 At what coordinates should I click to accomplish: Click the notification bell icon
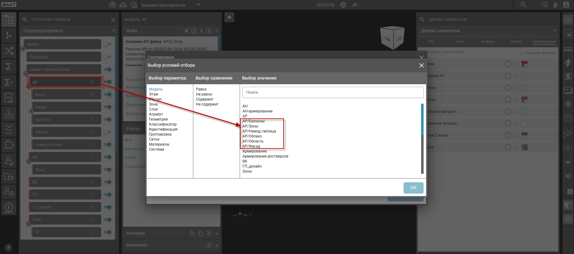click(x=556, y=5)
